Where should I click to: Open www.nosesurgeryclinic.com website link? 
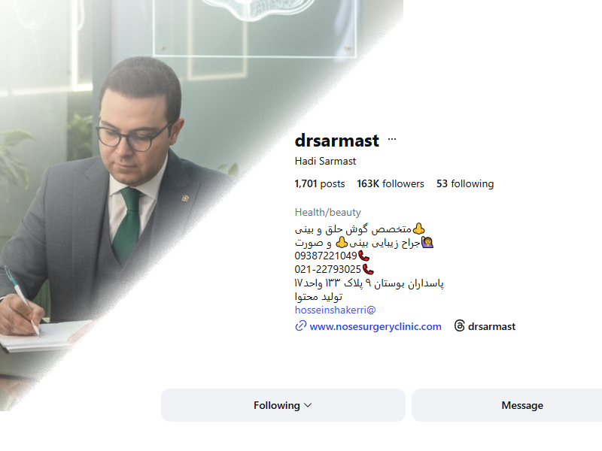[x=375, y=326]
